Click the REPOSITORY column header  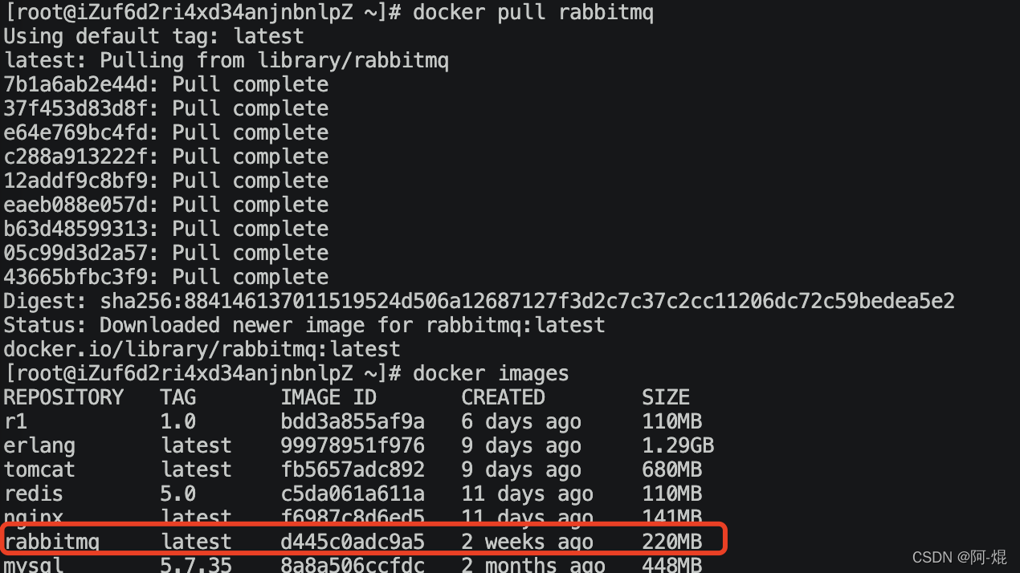pyautogui.click(x=63, y=397)
